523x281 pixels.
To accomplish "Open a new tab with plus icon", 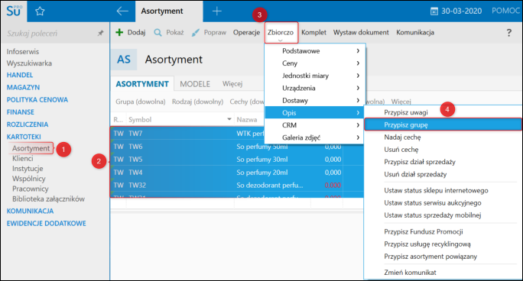I will pos(217,11).
